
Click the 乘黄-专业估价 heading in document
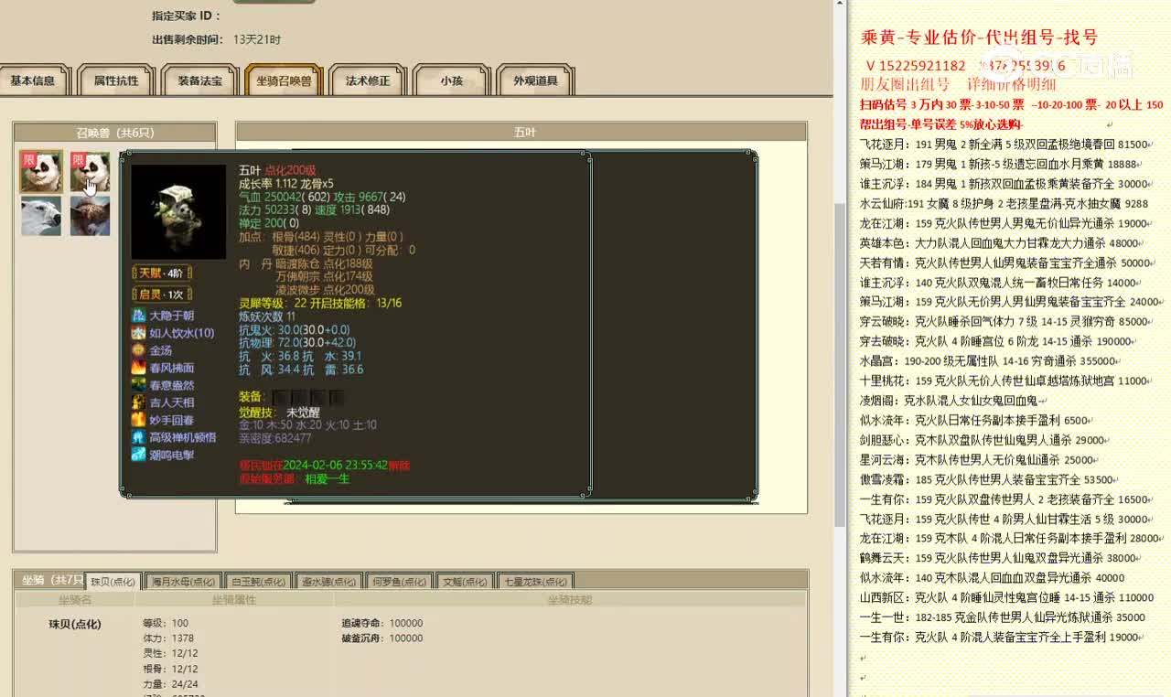[x=979, y=38]
